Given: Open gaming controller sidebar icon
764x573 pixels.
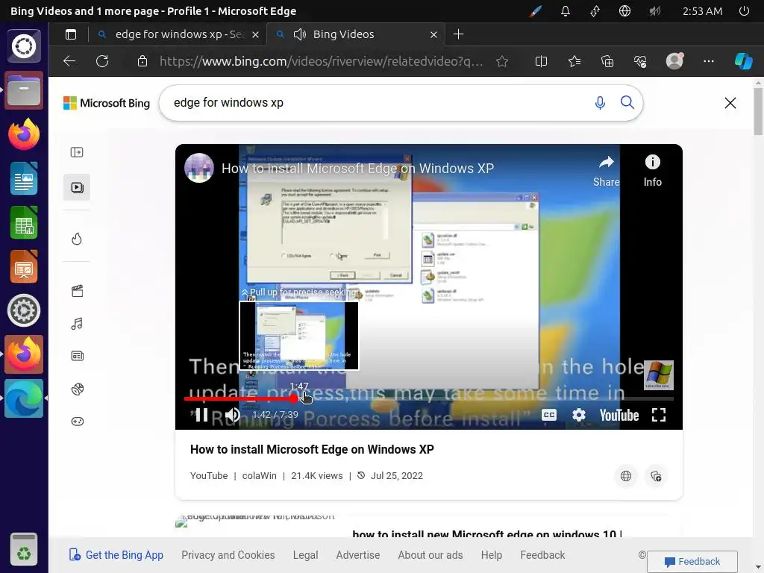Looking at the screenshot, I should click(77, 422).
